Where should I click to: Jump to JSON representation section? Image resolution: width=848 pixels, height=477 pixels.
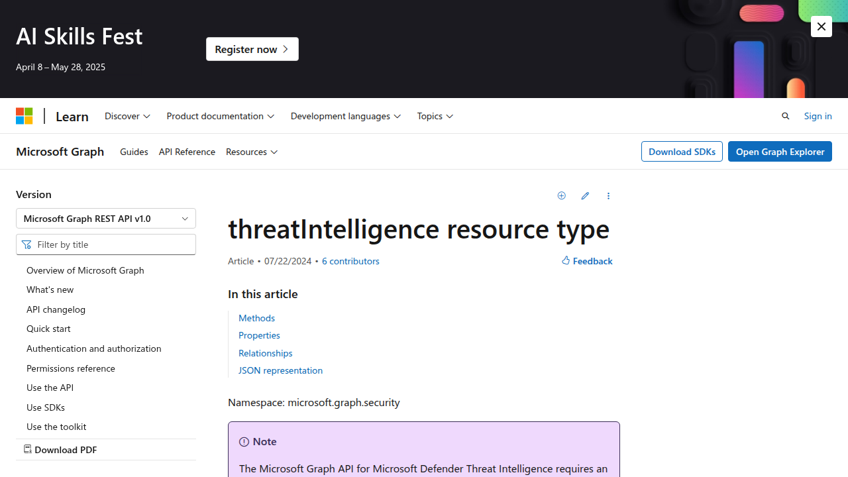(280, 370)
